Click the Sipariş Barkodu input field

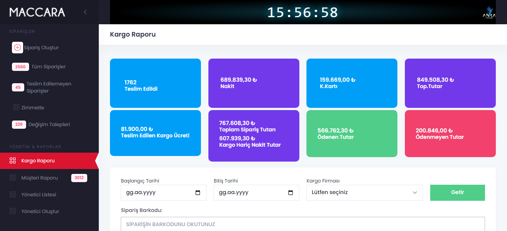303,224
